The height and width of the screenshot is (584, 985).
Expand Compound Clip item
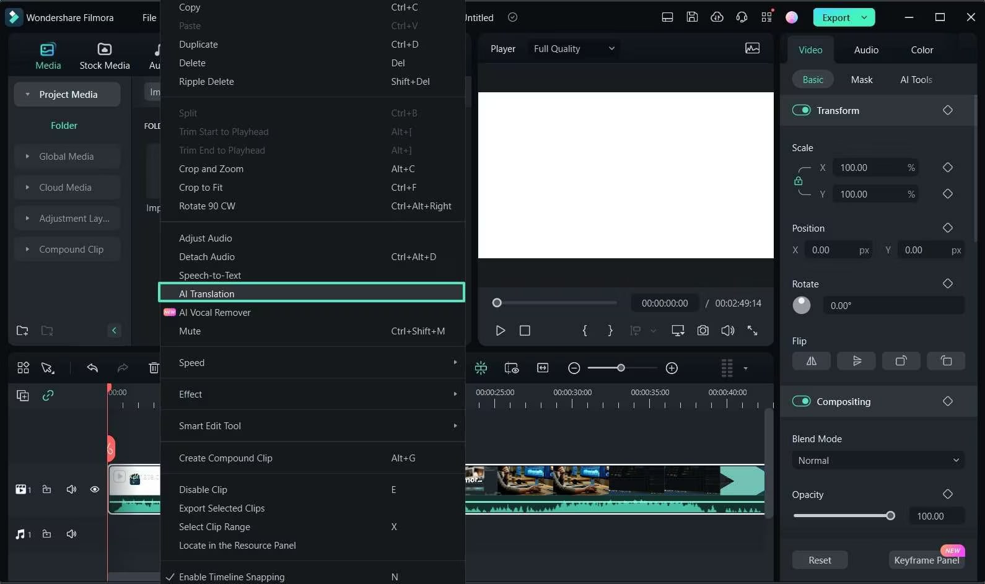pos(27,250)
